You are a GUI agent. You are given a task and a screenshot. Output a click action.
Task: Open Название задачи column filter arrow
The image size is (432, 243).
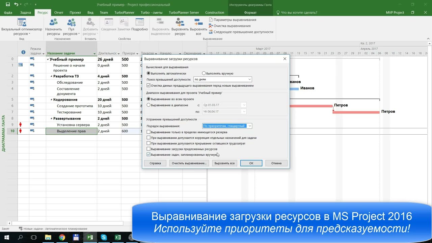[94, 54]
